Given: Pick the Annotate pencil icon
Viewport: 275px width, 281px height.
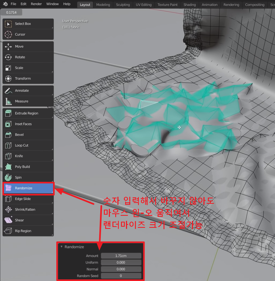Looking at the screenshot, I should [8, 91].
